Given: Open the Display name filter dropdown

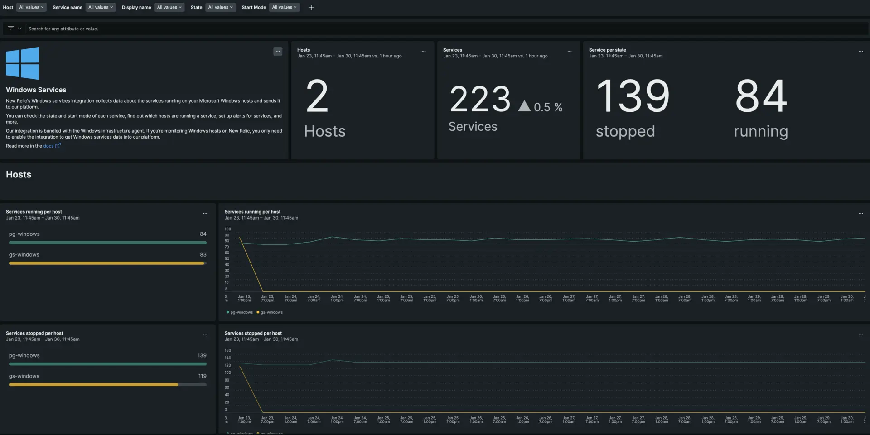Looking at the screenshot, I should [x=169, y=7].
